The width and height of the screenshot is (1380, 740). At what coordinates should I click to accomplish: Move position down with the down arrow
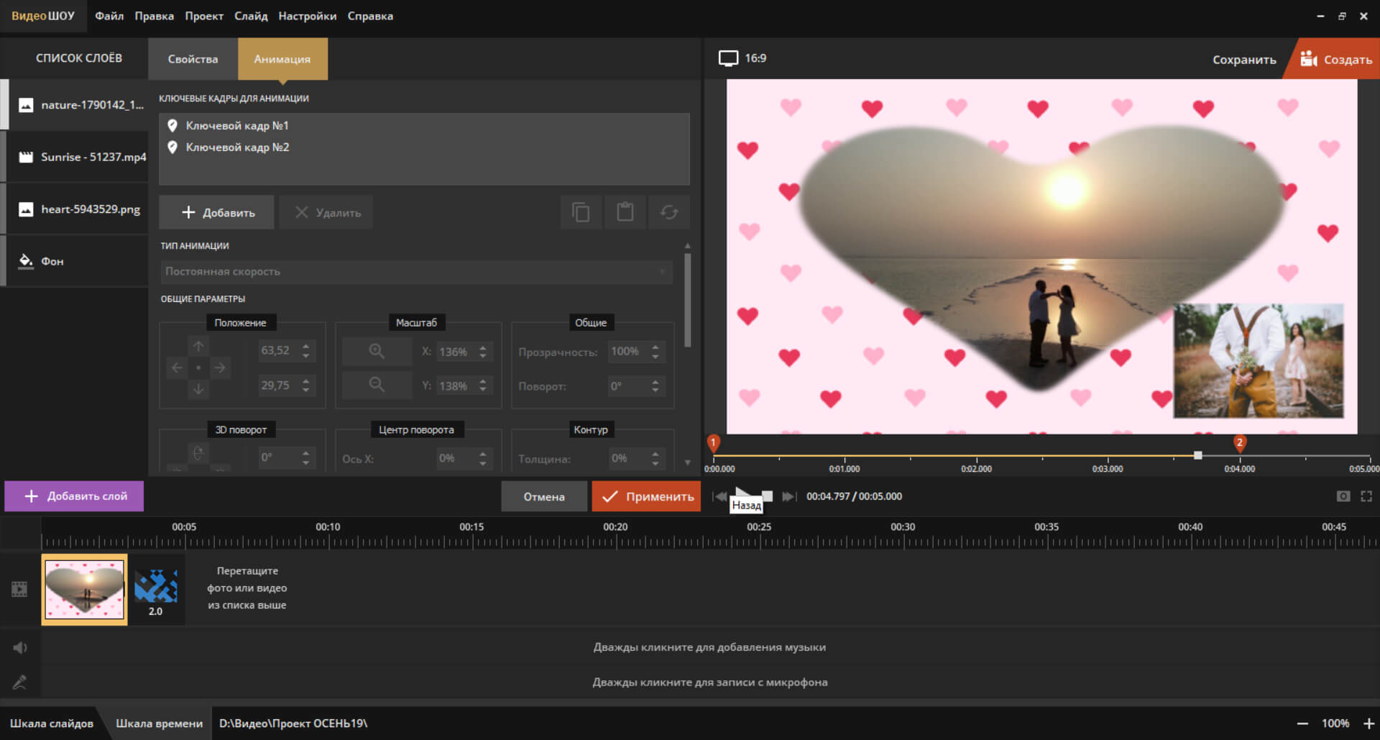198,389
